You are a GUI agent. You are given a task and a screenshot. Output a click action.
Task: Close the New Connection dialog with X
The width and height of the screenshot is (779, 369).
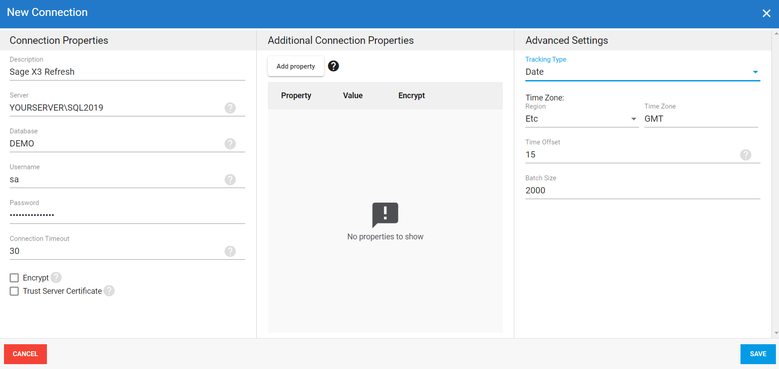coord(766,13)
